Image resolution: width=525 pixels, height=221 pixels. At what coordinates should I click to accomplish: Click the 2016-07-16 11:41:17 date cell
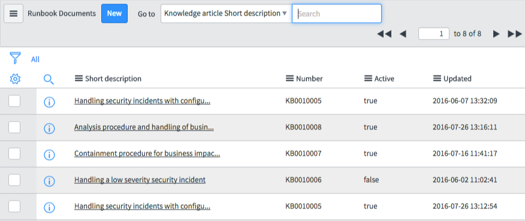click(x=465, y=153)
